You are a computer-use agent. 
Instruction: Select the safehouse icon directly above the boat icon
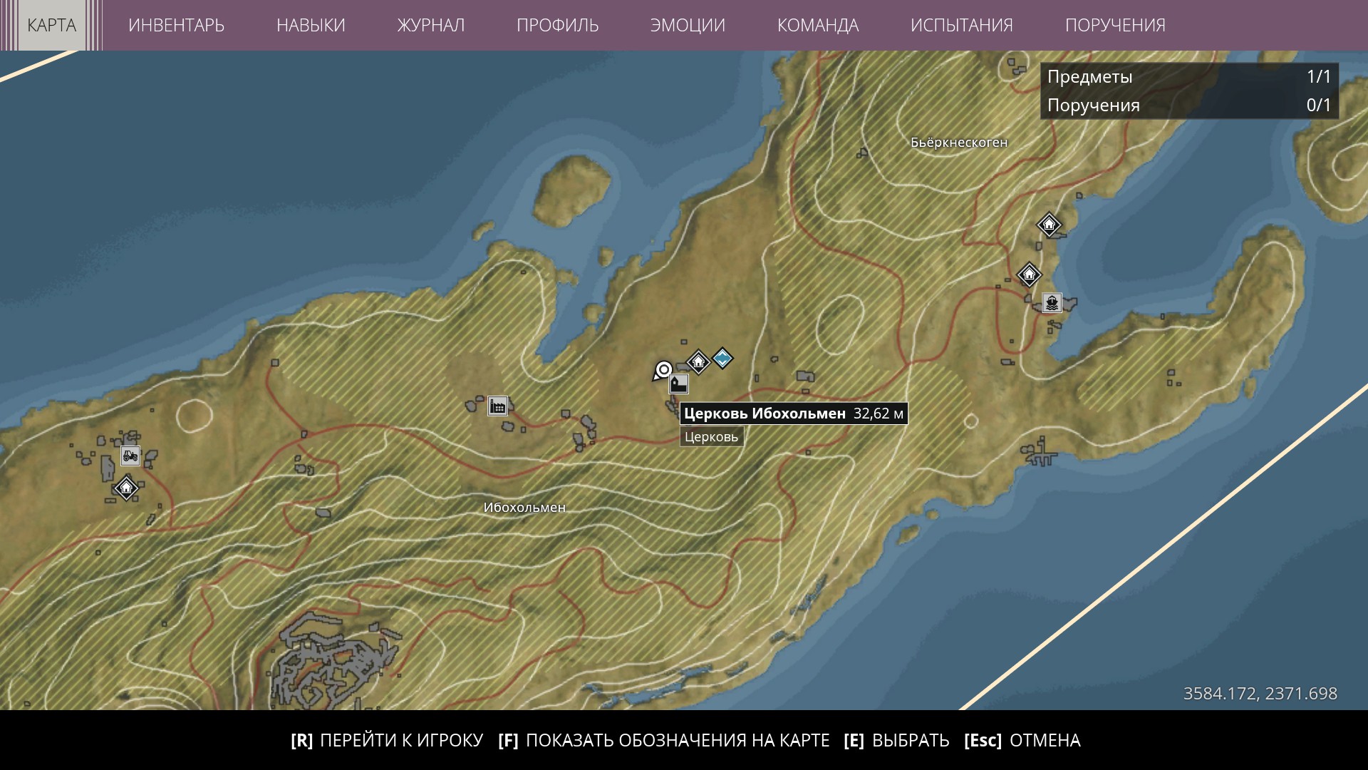coord(1029,274)
